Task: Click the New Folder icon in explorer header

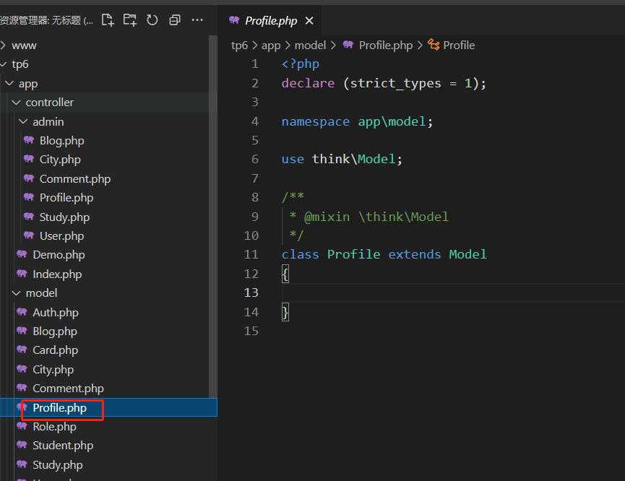Action: (130, 20)
